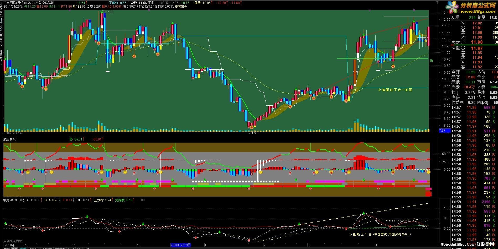Click the 小鱼跟庄平台 主图 label

pos(395,90)
